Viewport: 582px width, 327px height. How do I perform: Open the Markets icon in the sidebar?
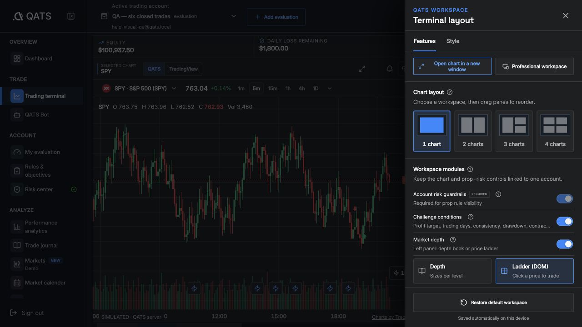click(x=17, y=264)
